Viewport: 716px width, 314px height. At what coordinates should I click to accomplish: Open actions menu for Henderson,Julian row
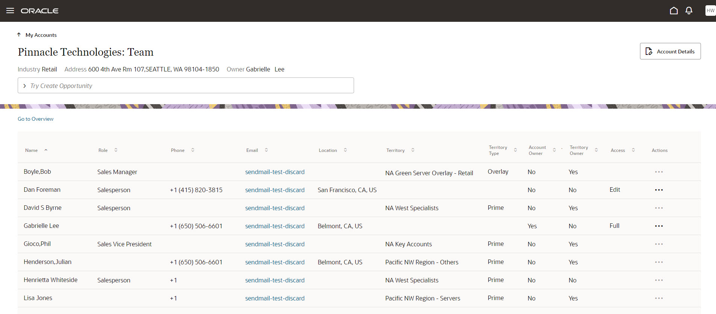click(659, 262)
